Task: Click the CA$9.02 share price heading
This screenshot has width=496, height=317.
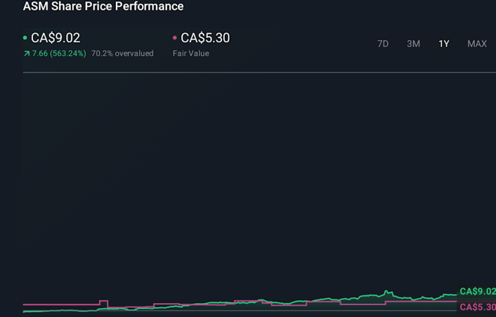Action: click(56, 38)
